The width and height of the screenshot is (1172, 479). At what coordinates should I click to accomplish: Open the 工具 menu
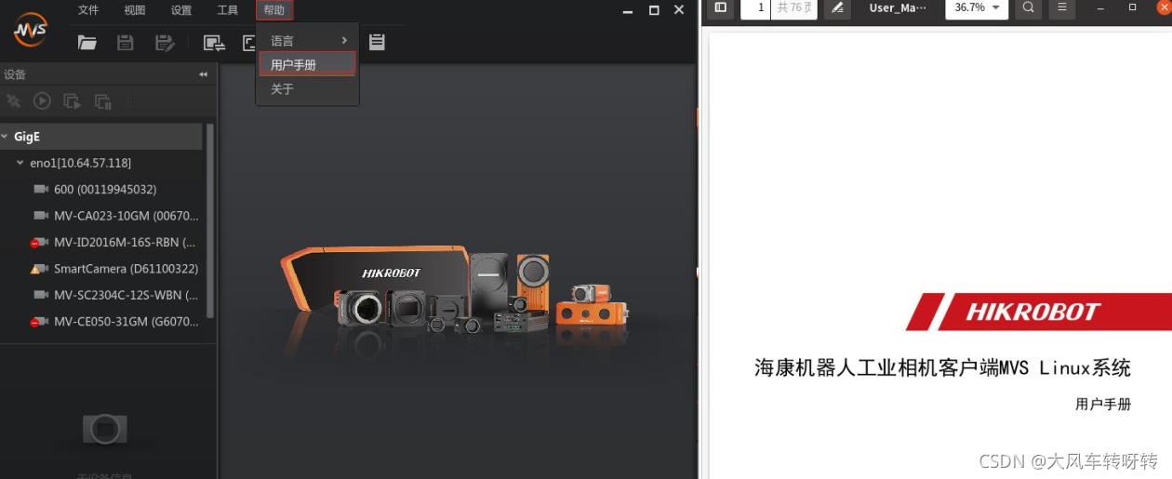[x=228, y=10]
